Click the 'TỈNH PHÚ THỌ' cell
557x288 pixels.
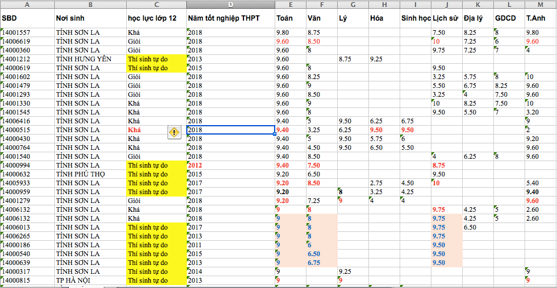pyautogui.click(x=90, y=174)
